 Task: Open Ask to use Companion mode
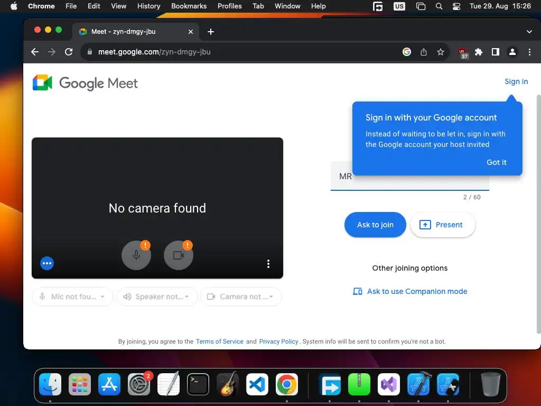[x=410, y=291]
